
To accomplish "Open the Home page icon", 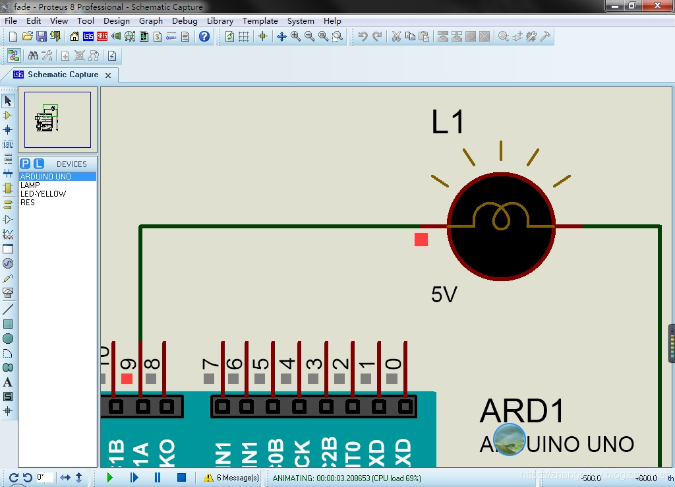I will point(74,37).
